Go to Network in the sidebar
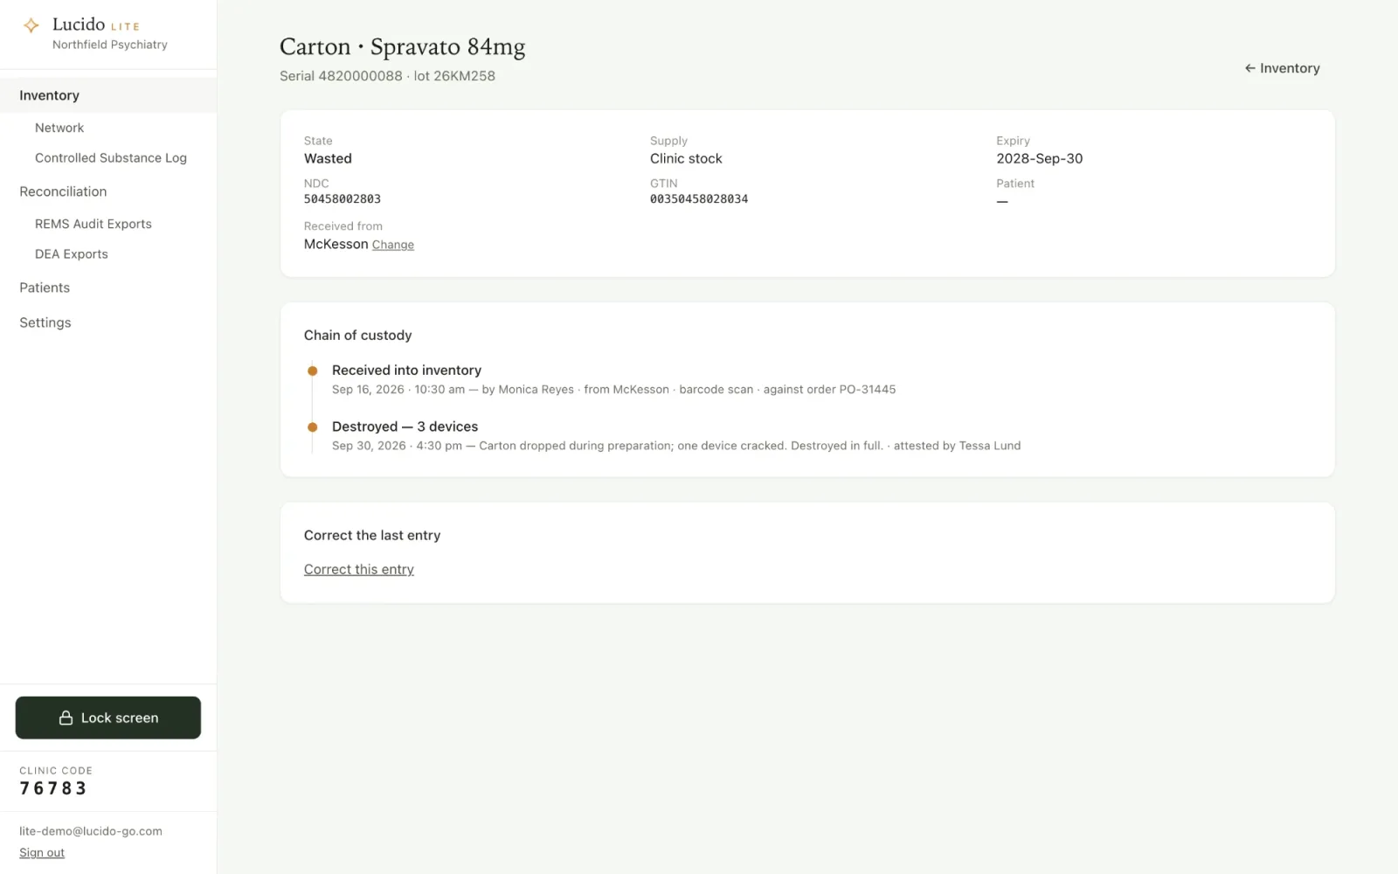 [59, 128]
